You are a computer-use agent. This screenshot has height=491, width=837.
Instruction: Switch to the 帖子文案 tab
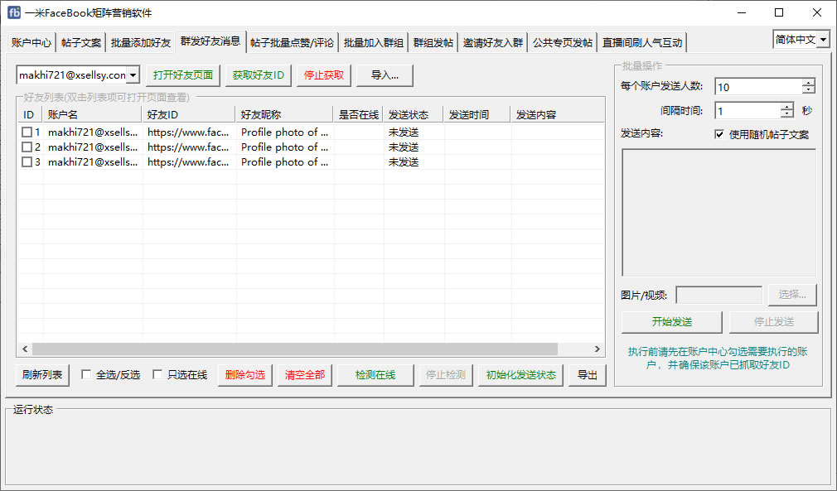81,43
